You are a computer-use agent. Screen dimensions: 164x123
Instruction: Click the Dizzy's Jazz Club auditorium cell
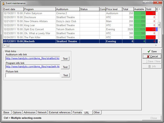tap(68, 21)
